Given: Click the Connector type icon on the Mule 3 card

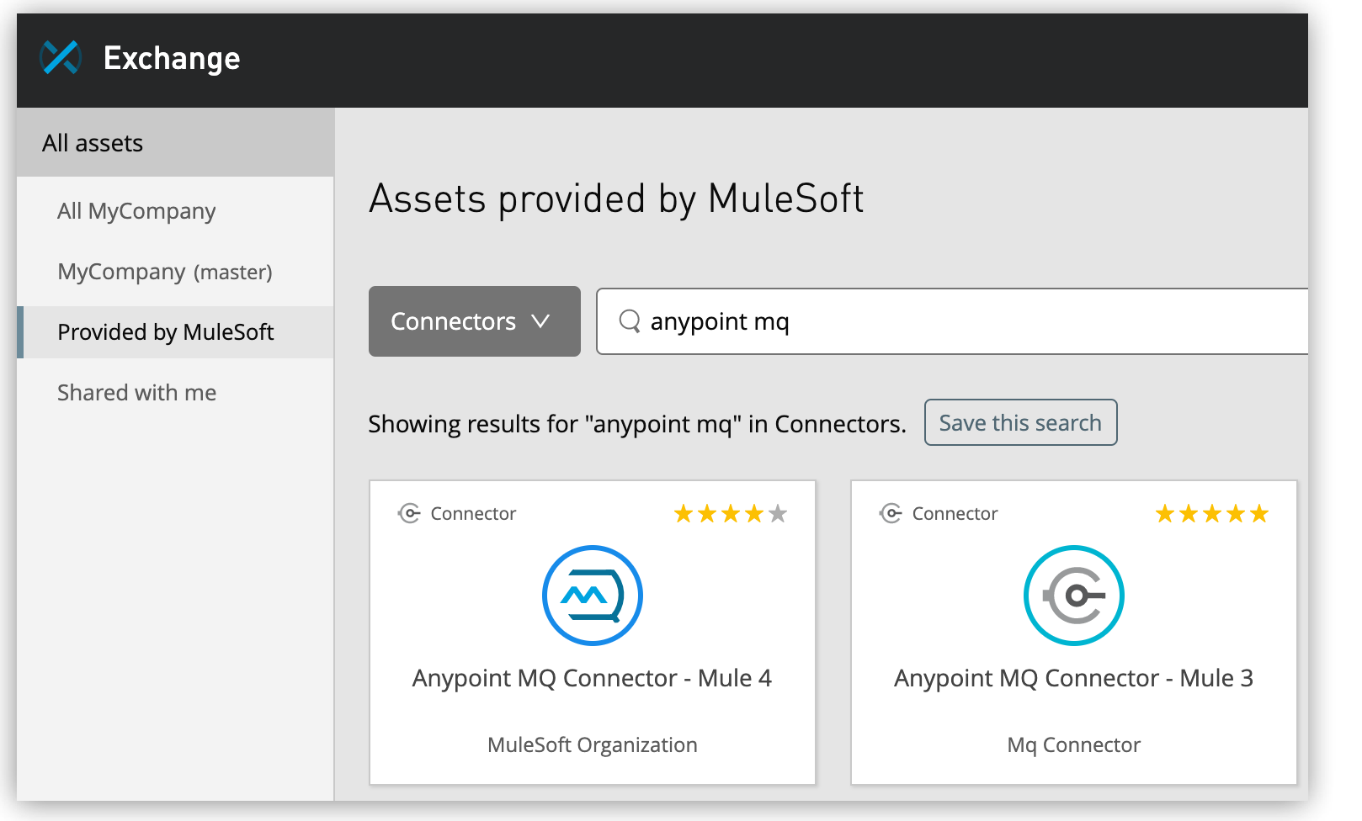Looking at the screenshot, I should point(889,513).
